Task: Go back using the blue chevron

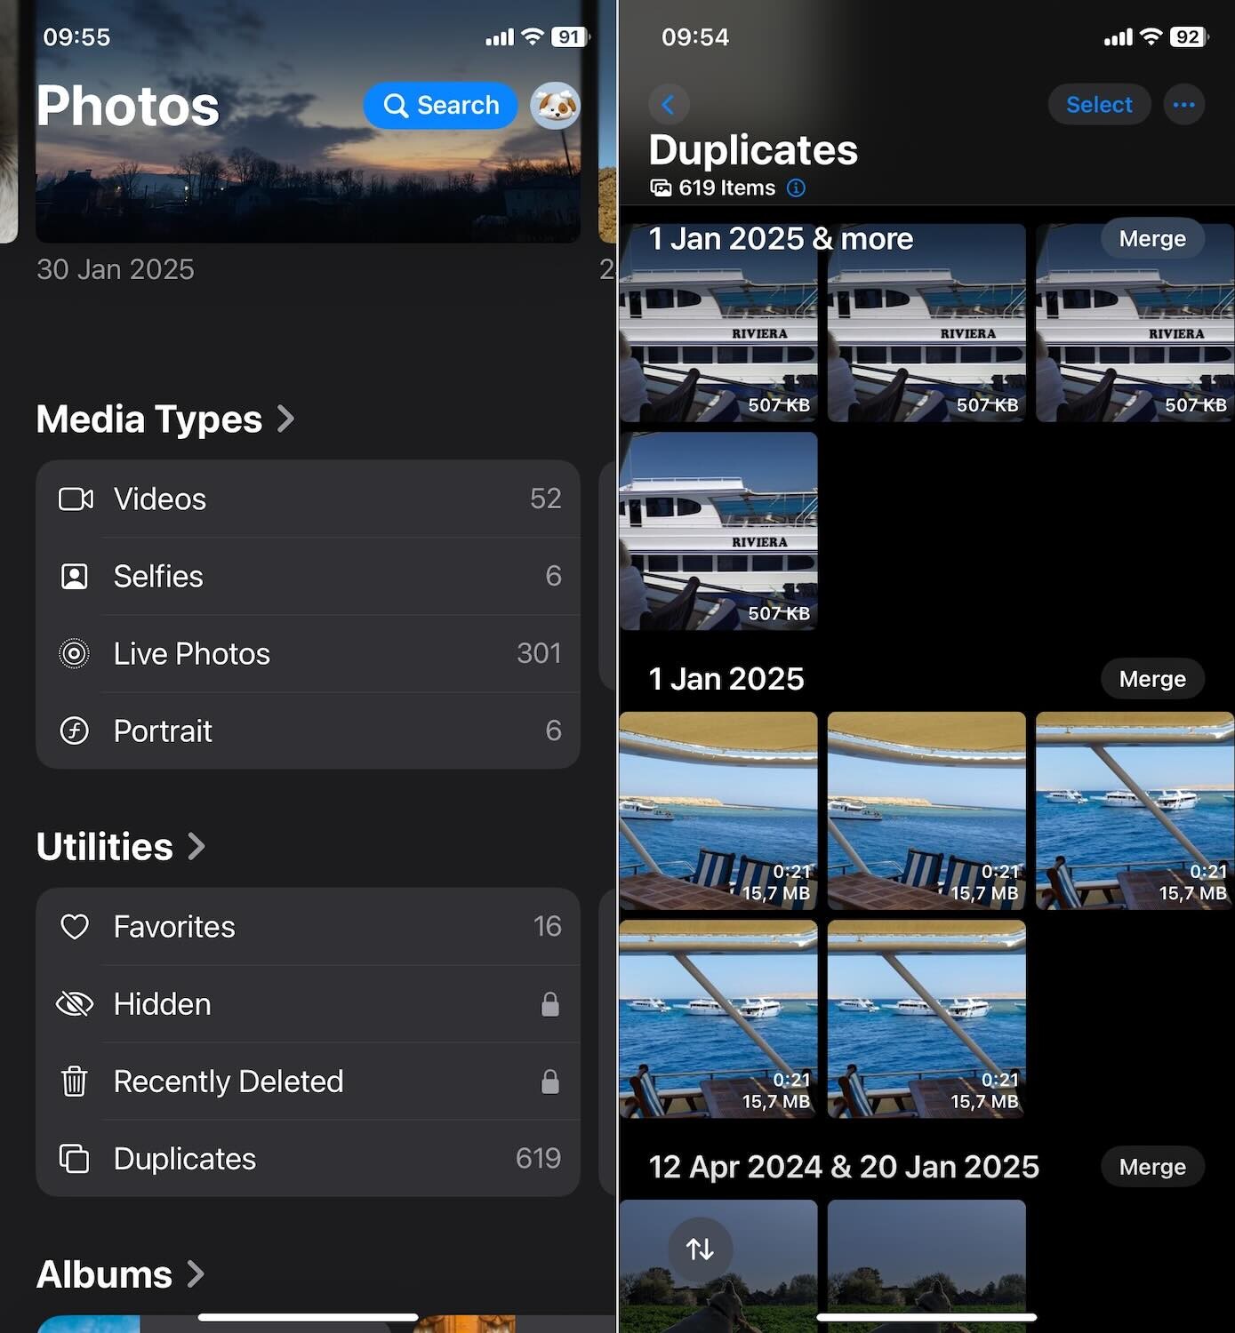Action: [x=669, y=105]
